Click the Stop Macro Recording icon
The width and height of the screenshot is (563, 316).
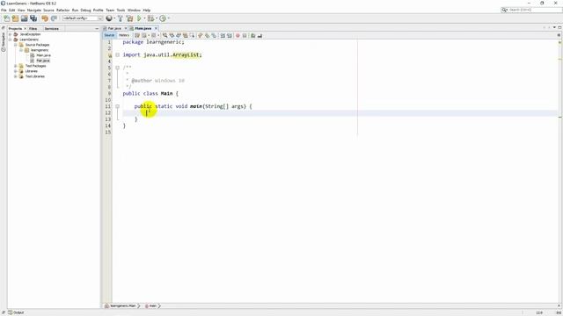coord(245,35)
